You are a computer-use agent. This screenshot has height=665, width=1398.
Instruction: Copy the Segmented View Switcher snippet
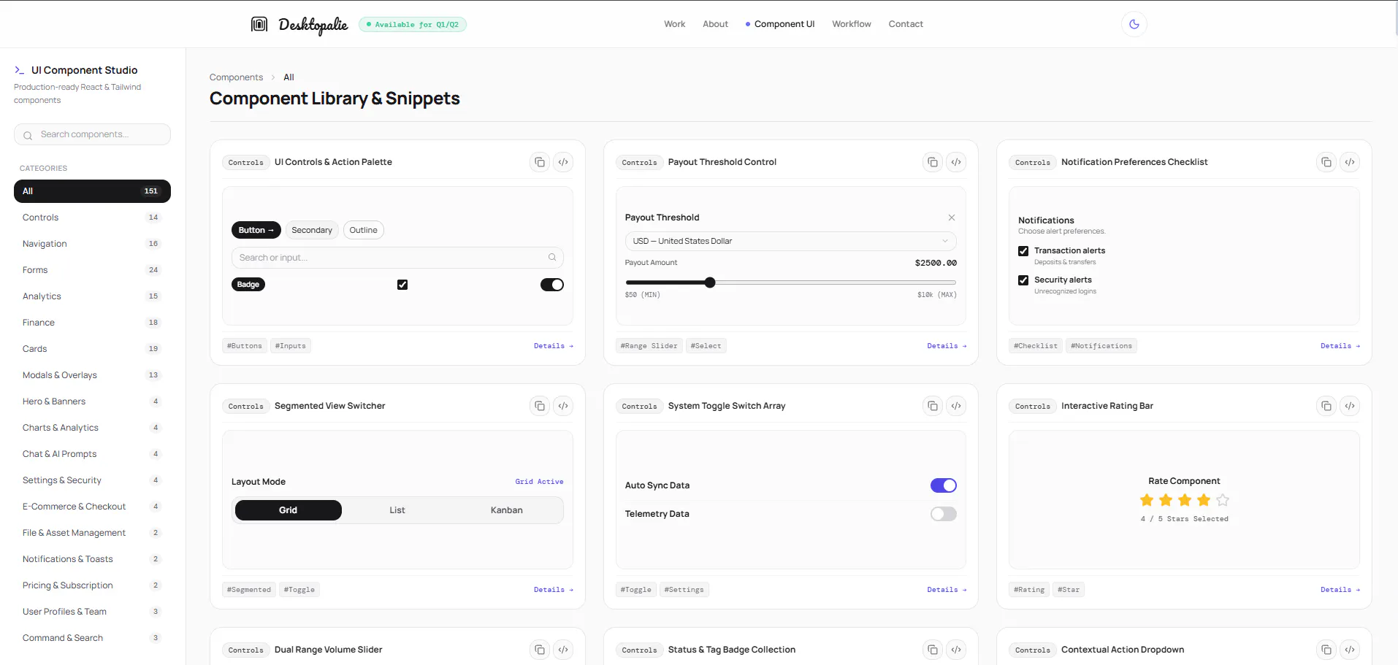(540, 406)
